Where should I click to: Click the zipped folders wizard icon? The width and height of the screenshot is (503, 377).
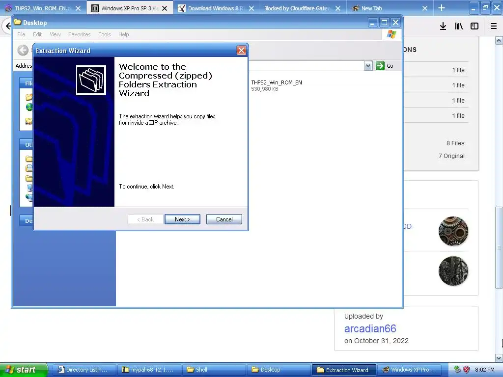[x=91, y=80]
